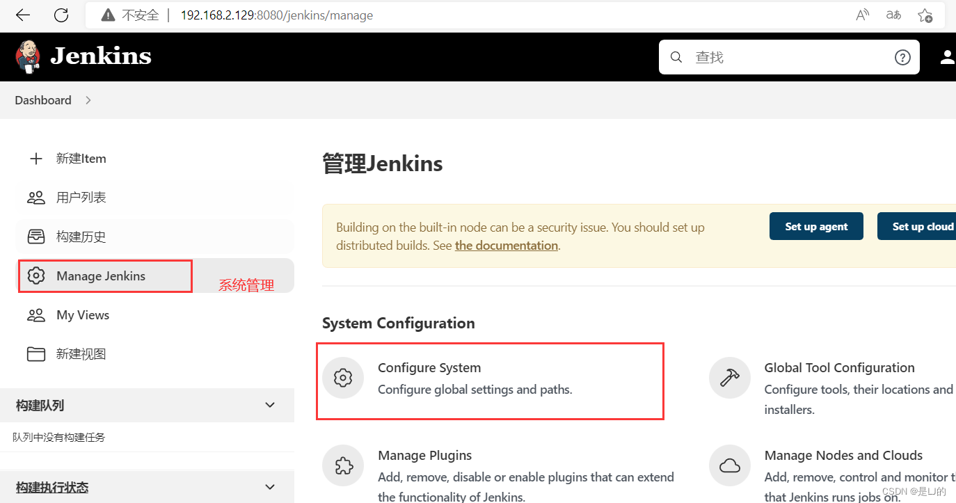Viewport: 956px width, 503px height.
Task: Click the translate page icon
Action: [x=893, y=15]
